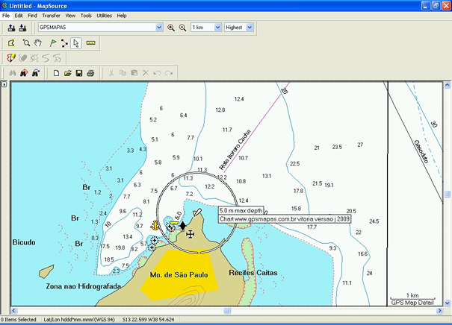
Task: Open the Transfer menu
Action: coord(51,15)
